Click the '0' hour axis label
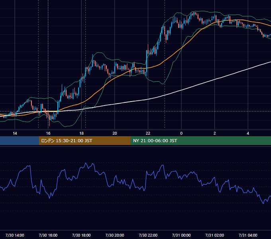This screenshot has height=239, width=271. pyautogui.click(x=181, y=133)
